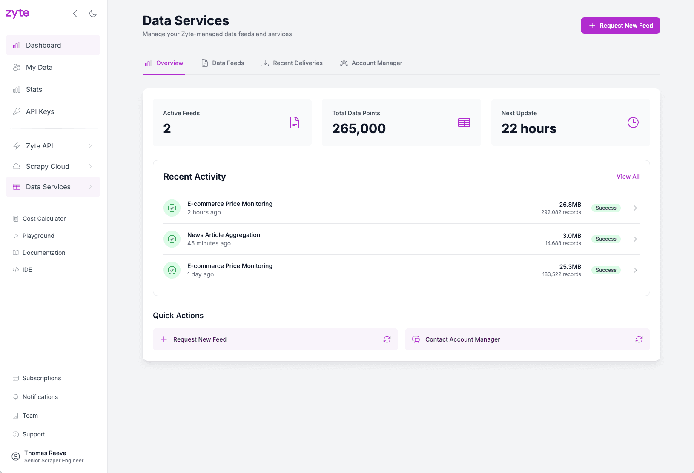Expand the Zyte API submenu chevron

click(x=90, y=146)
